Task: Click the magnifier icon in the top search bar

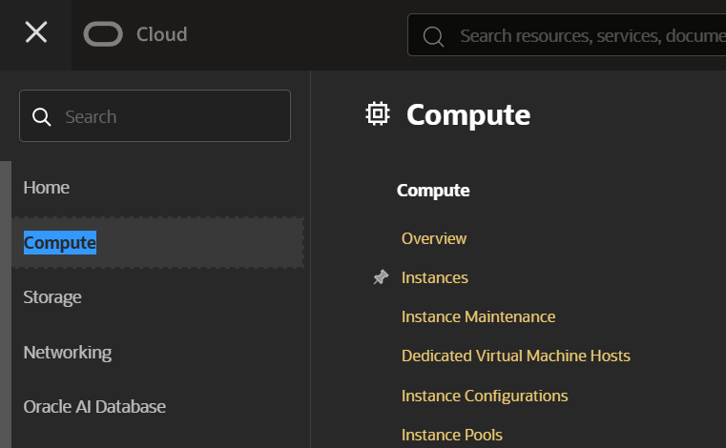Action: click(433, 36)
